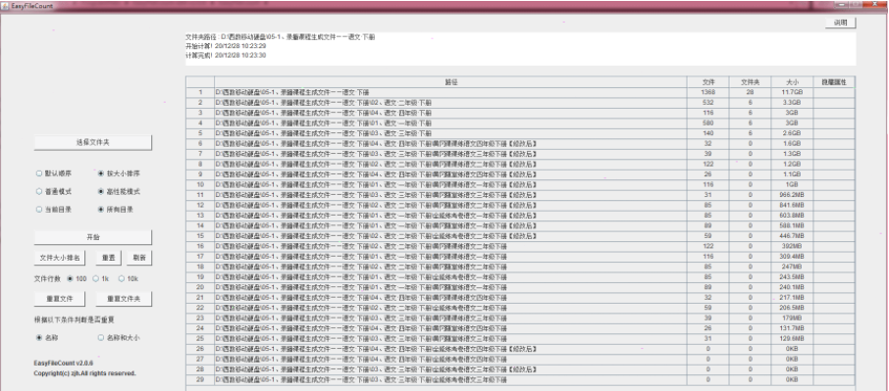The image size is (889, 391).
Task: Select 名称 duplicate criterion
Action: point(46,338)
